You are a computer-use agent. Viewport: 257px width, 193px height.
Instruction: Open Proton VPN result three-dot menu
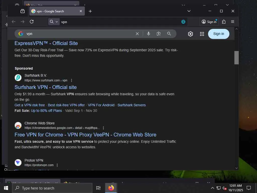point(57,165)
